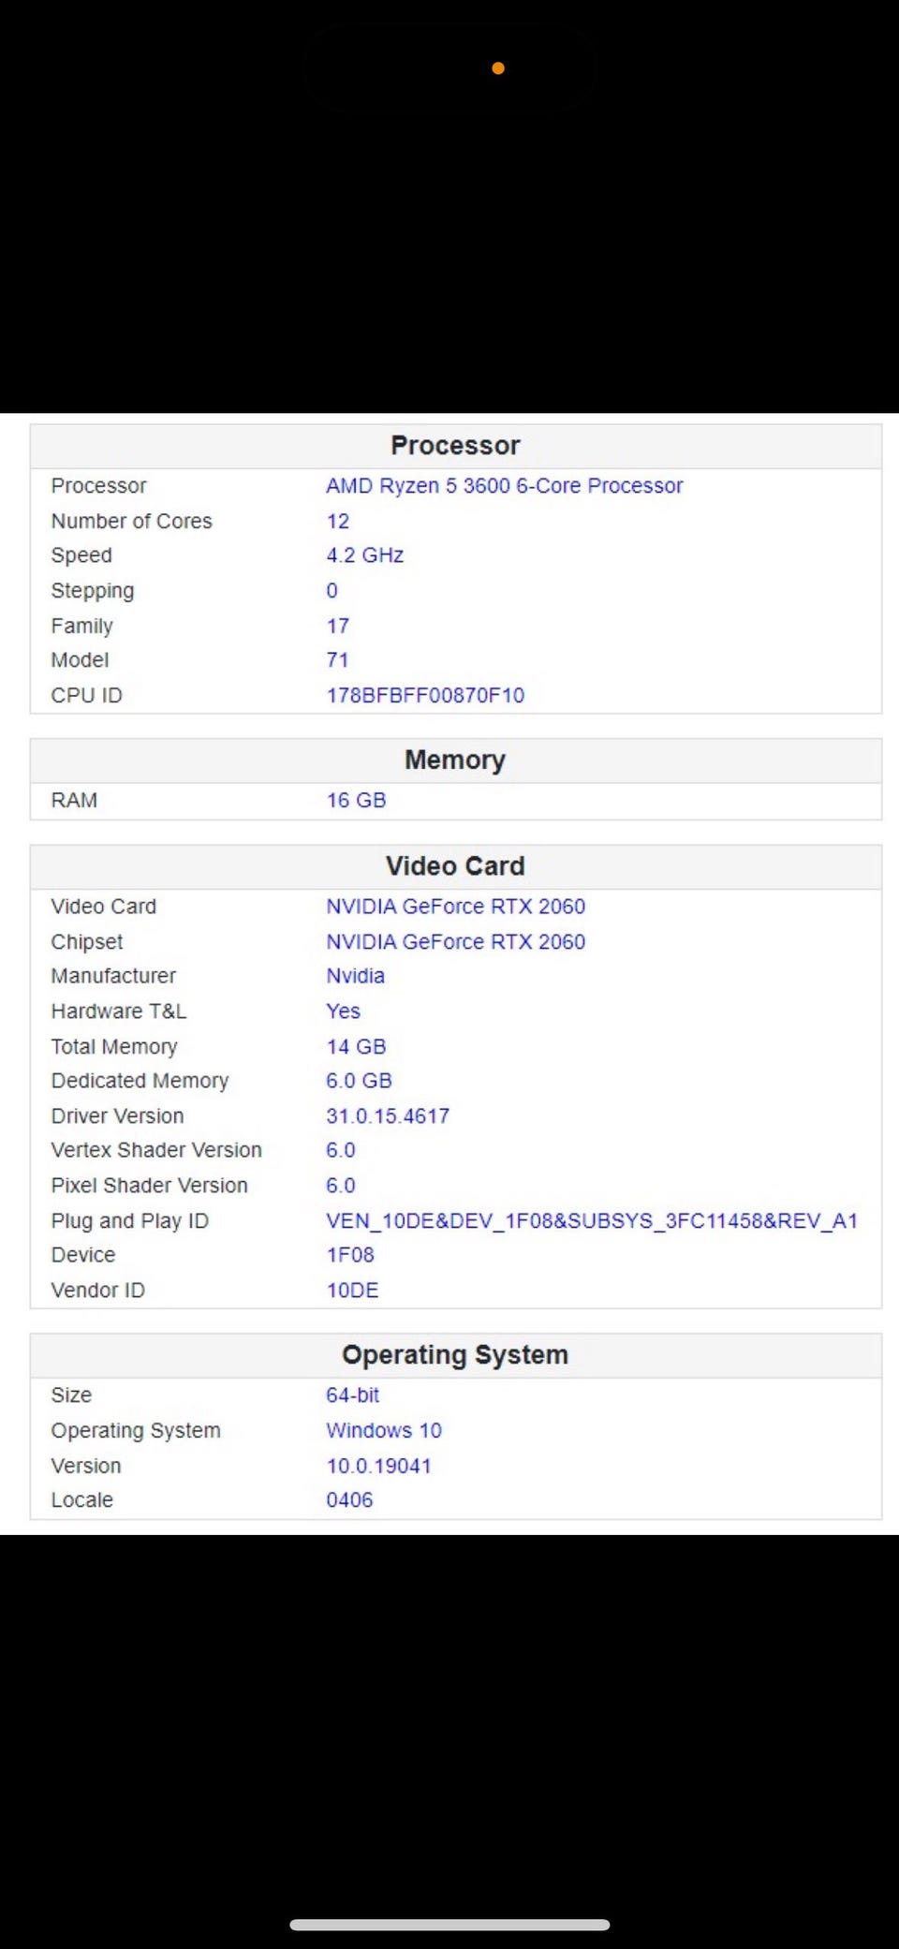Click the Chipset NVIDIA GeForce RTX 2060 value
This screenshot has width=899, height=1949.
(x=455, y=941)
